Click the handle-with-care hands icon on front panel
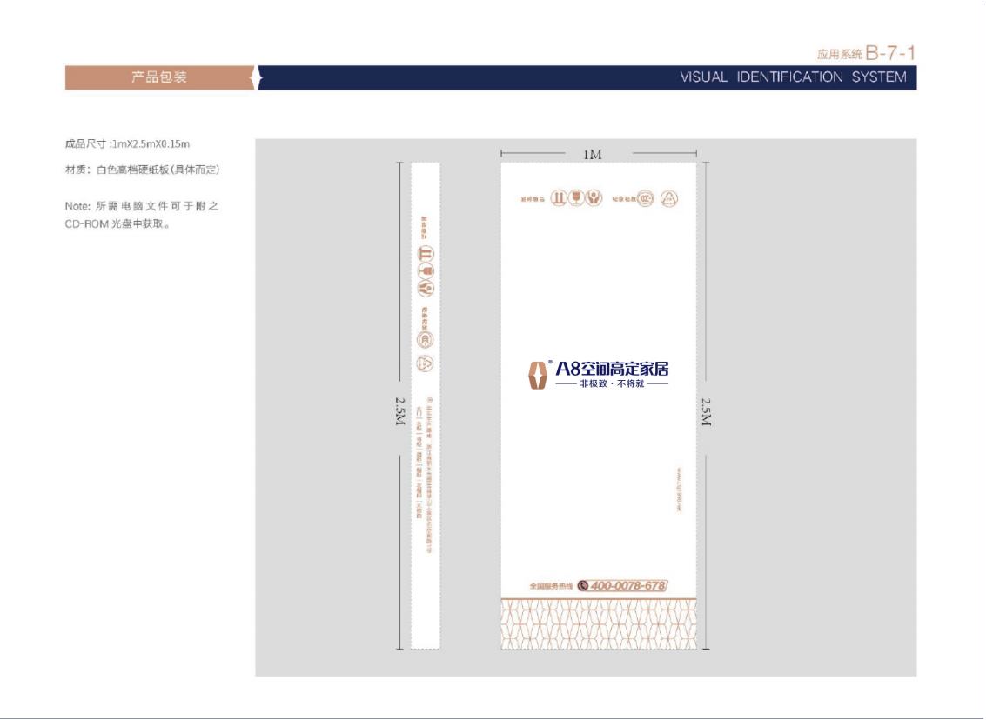986x720 pixels. [x=594, y=198]
